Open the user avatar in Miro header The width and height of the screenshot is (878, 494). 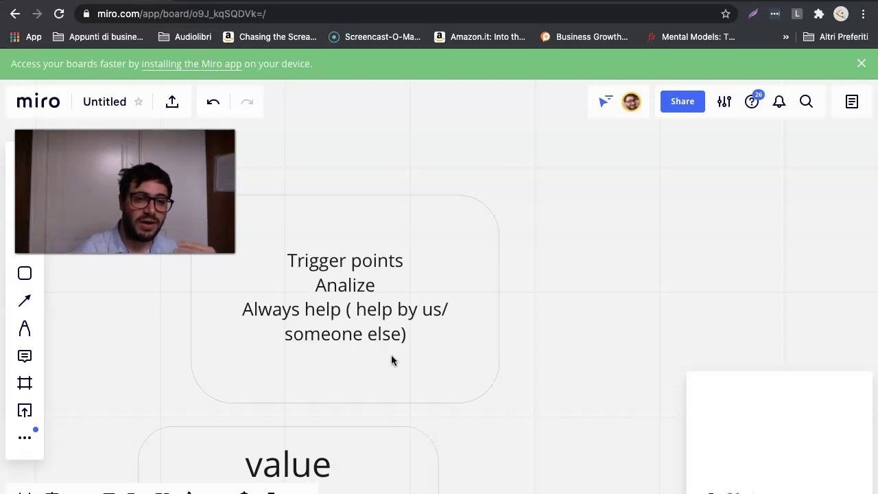(x=631, y=102)
